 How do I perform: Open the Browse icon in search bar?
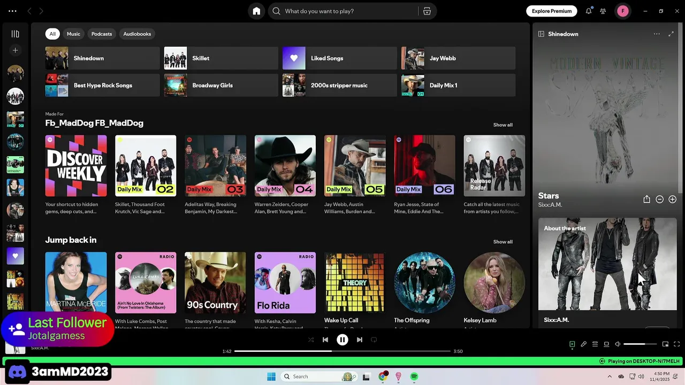427,11
